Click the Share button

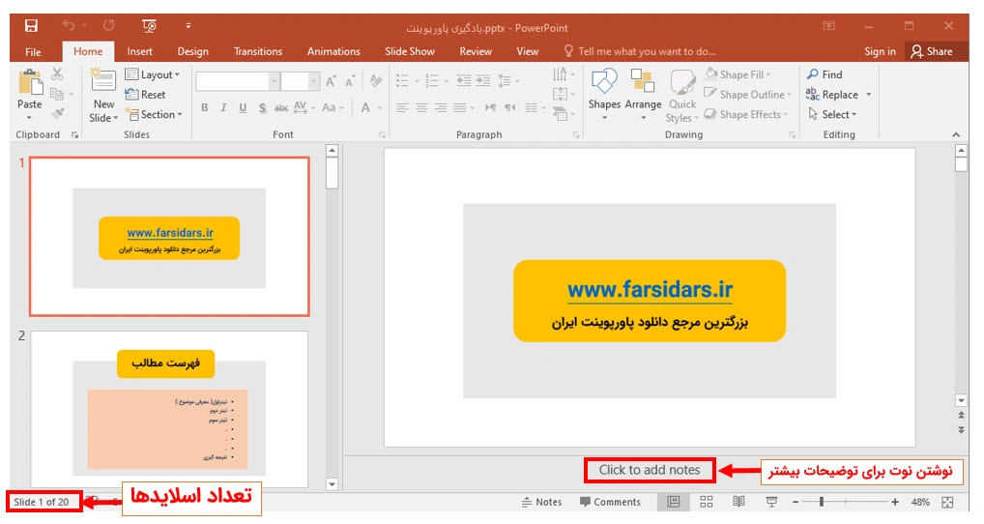932,51
